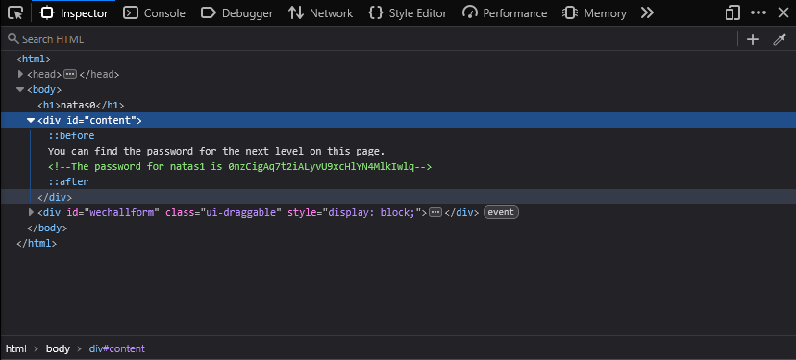Screen dimensions: 796x360
Task: Open the Performance tab
Action: click(x=505, y=13)
